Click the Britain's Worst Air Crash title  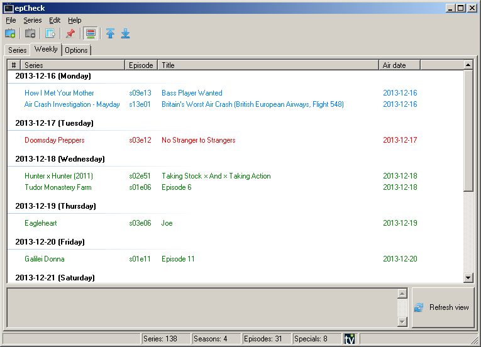click(x=253, y=104)
